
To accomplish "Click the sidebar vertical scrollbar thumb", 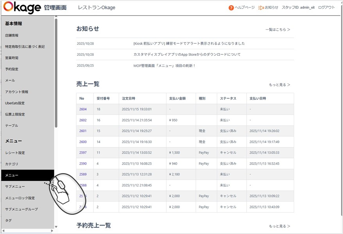I will coord(56,74).
